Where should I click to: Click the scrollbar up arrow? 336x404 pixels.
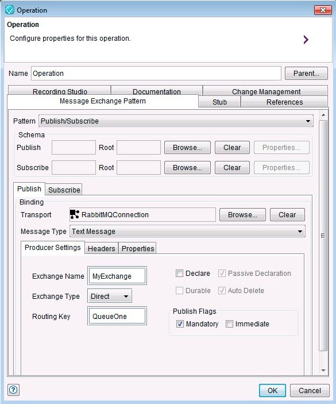tap(323, 115)
